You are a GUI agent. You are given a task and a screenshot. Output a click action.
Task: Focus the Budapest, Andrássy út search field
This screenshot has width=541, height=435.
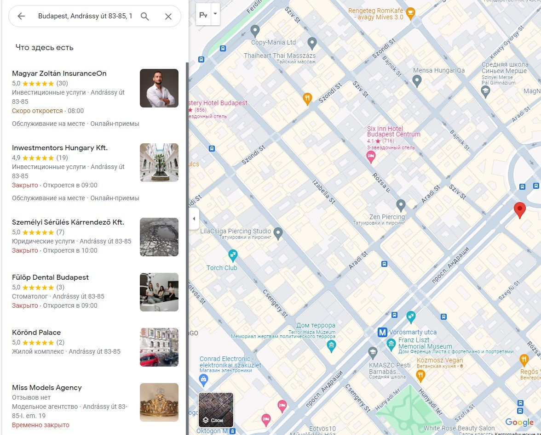[x=85, y=16]
